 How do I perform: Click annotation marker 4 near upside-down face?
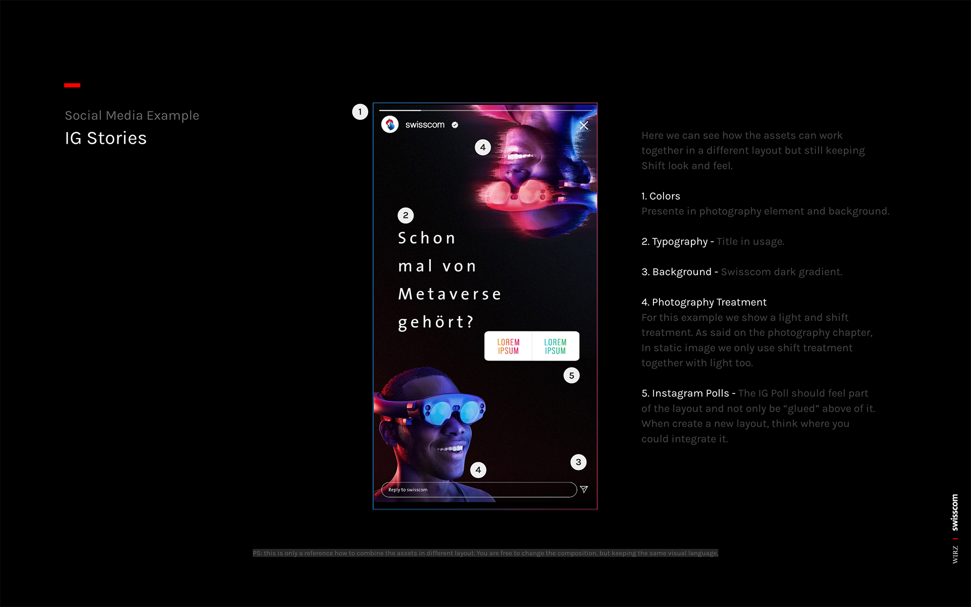(483, 148)
